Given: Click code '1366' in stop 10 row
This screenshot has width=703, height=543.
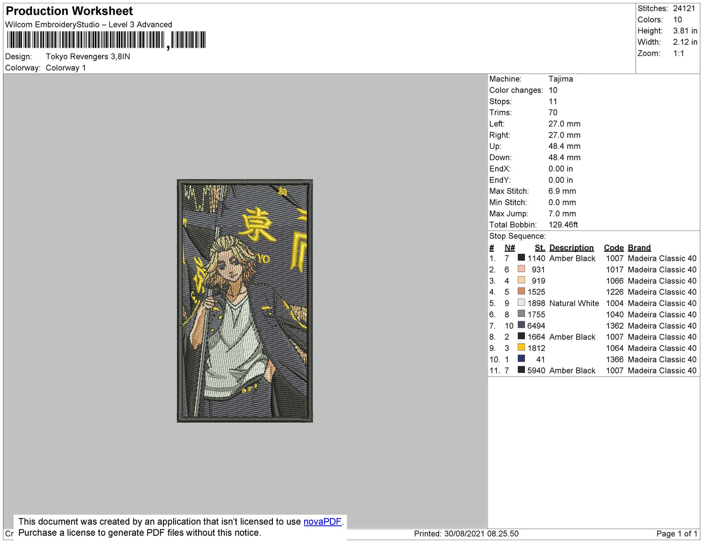Looking at the screenshot, I should pyautogui.click(x=615, y=360).
